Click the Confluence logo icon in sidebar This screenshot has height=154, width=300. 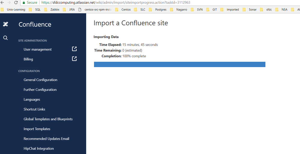(5, 24)
